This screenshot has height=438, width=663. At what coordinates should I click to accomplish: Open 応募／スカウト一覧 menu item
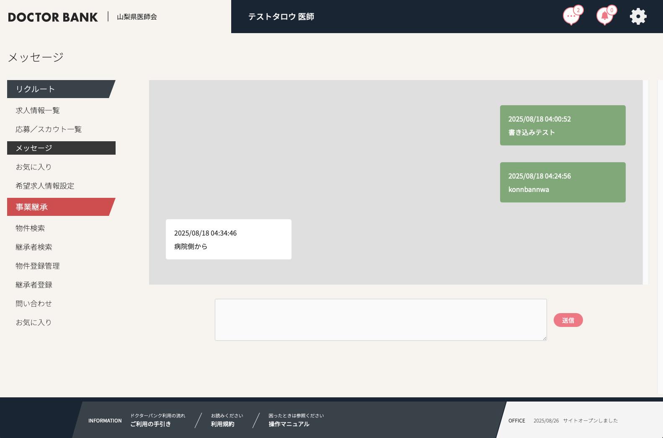[x=49, y=129]
